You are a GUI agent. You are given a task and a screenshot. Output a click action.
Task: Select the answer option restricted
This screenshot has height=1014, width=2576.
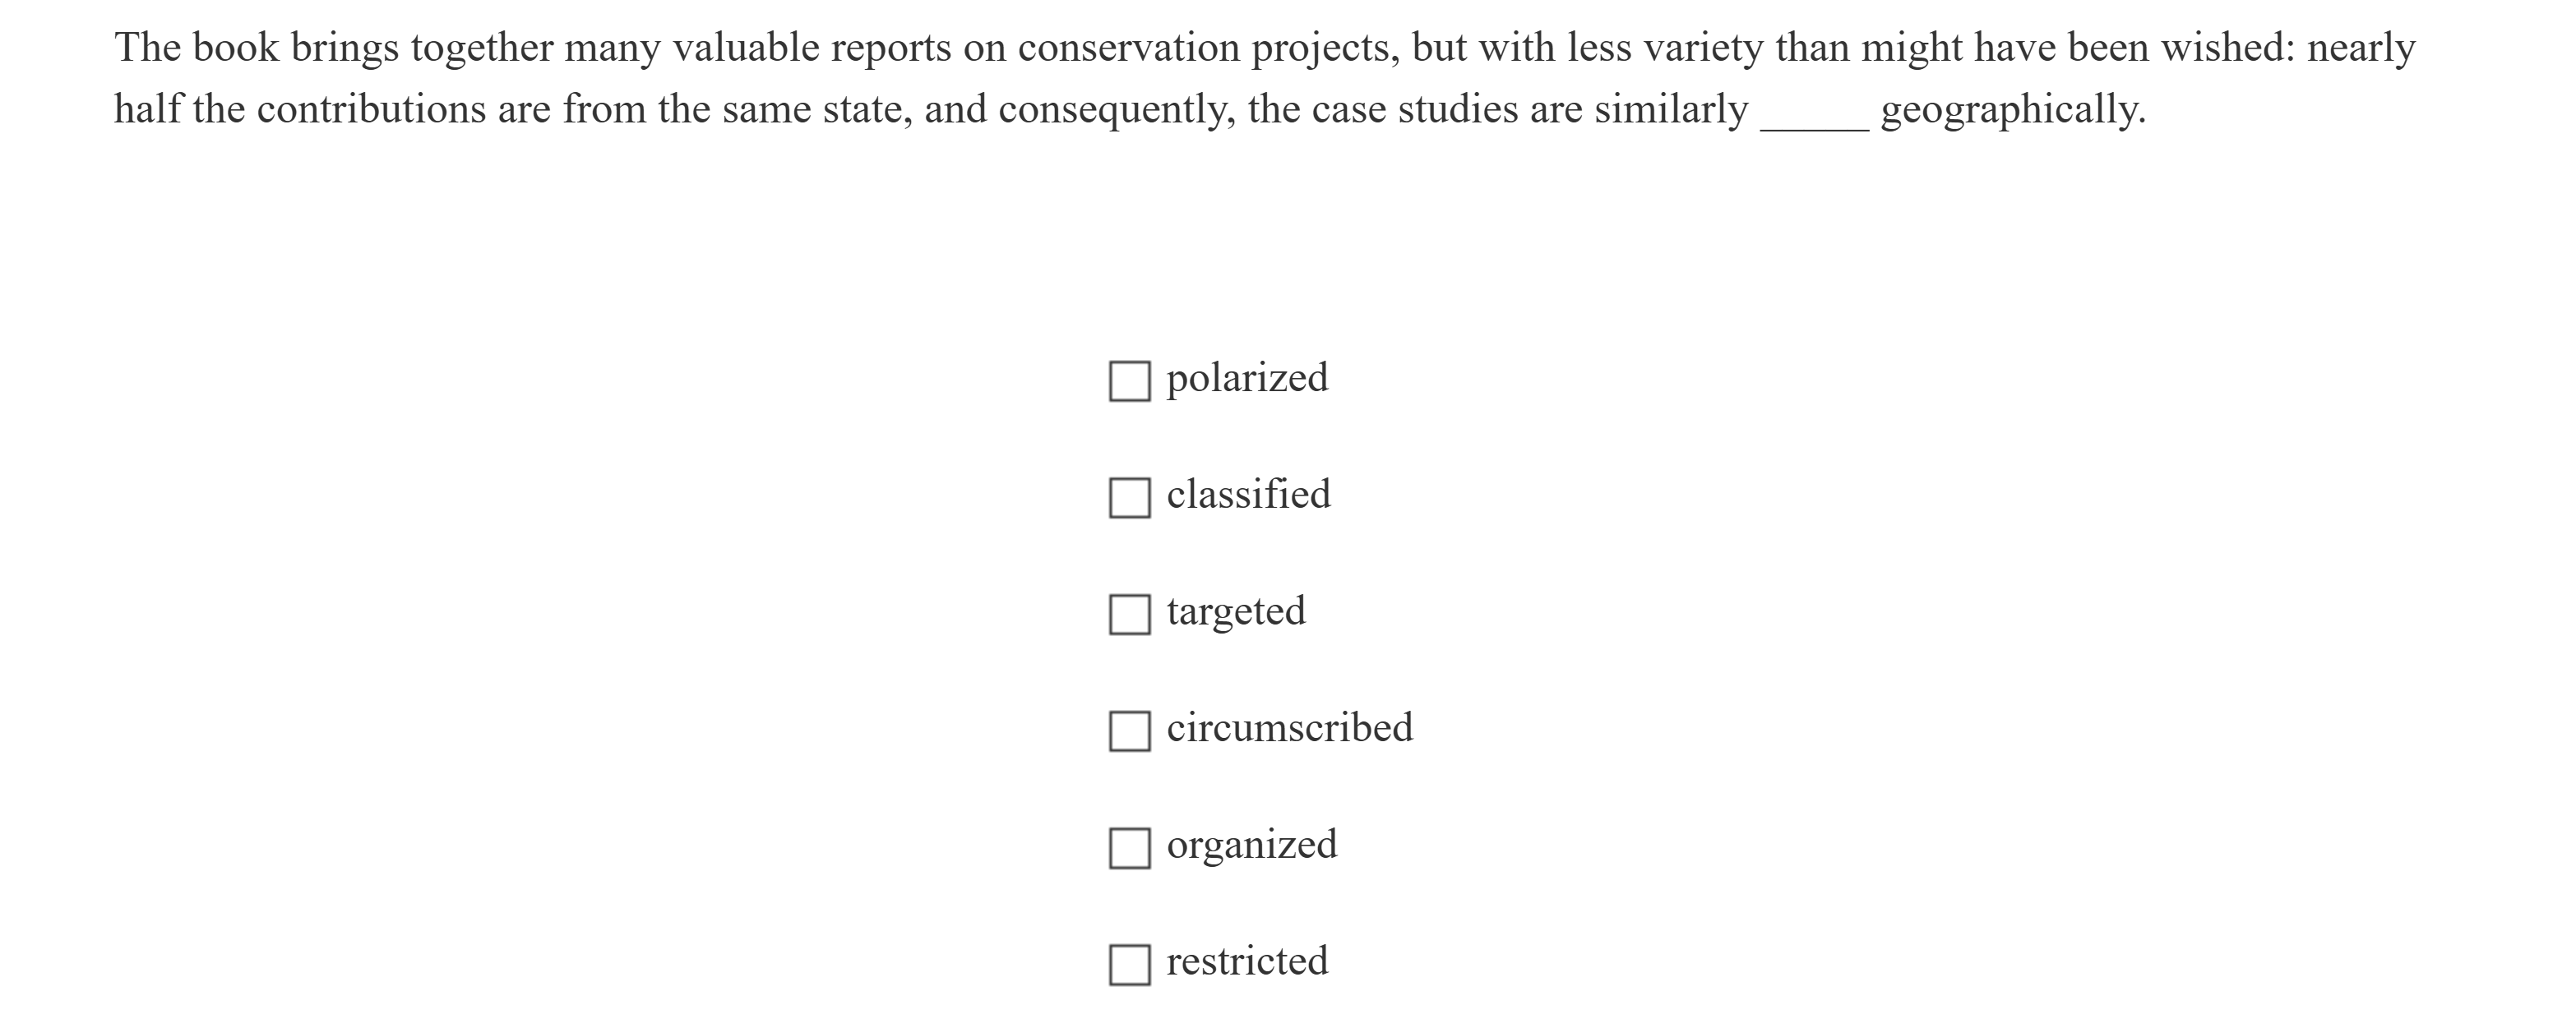[x=1248, y=961]
